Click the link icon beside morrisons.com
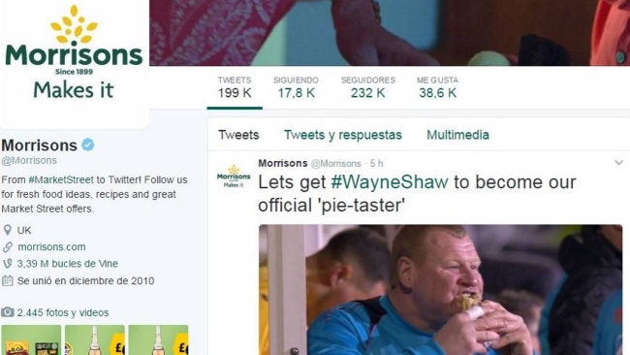630x355 pixels. tap(7, 247)
